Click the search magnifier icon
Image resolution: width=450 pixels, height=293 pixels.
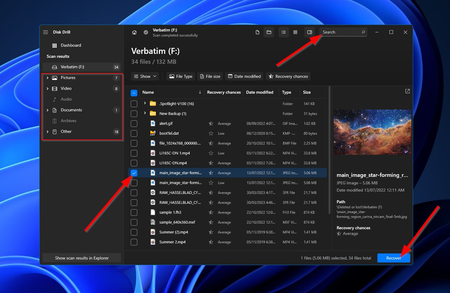(x=363, y=32)
